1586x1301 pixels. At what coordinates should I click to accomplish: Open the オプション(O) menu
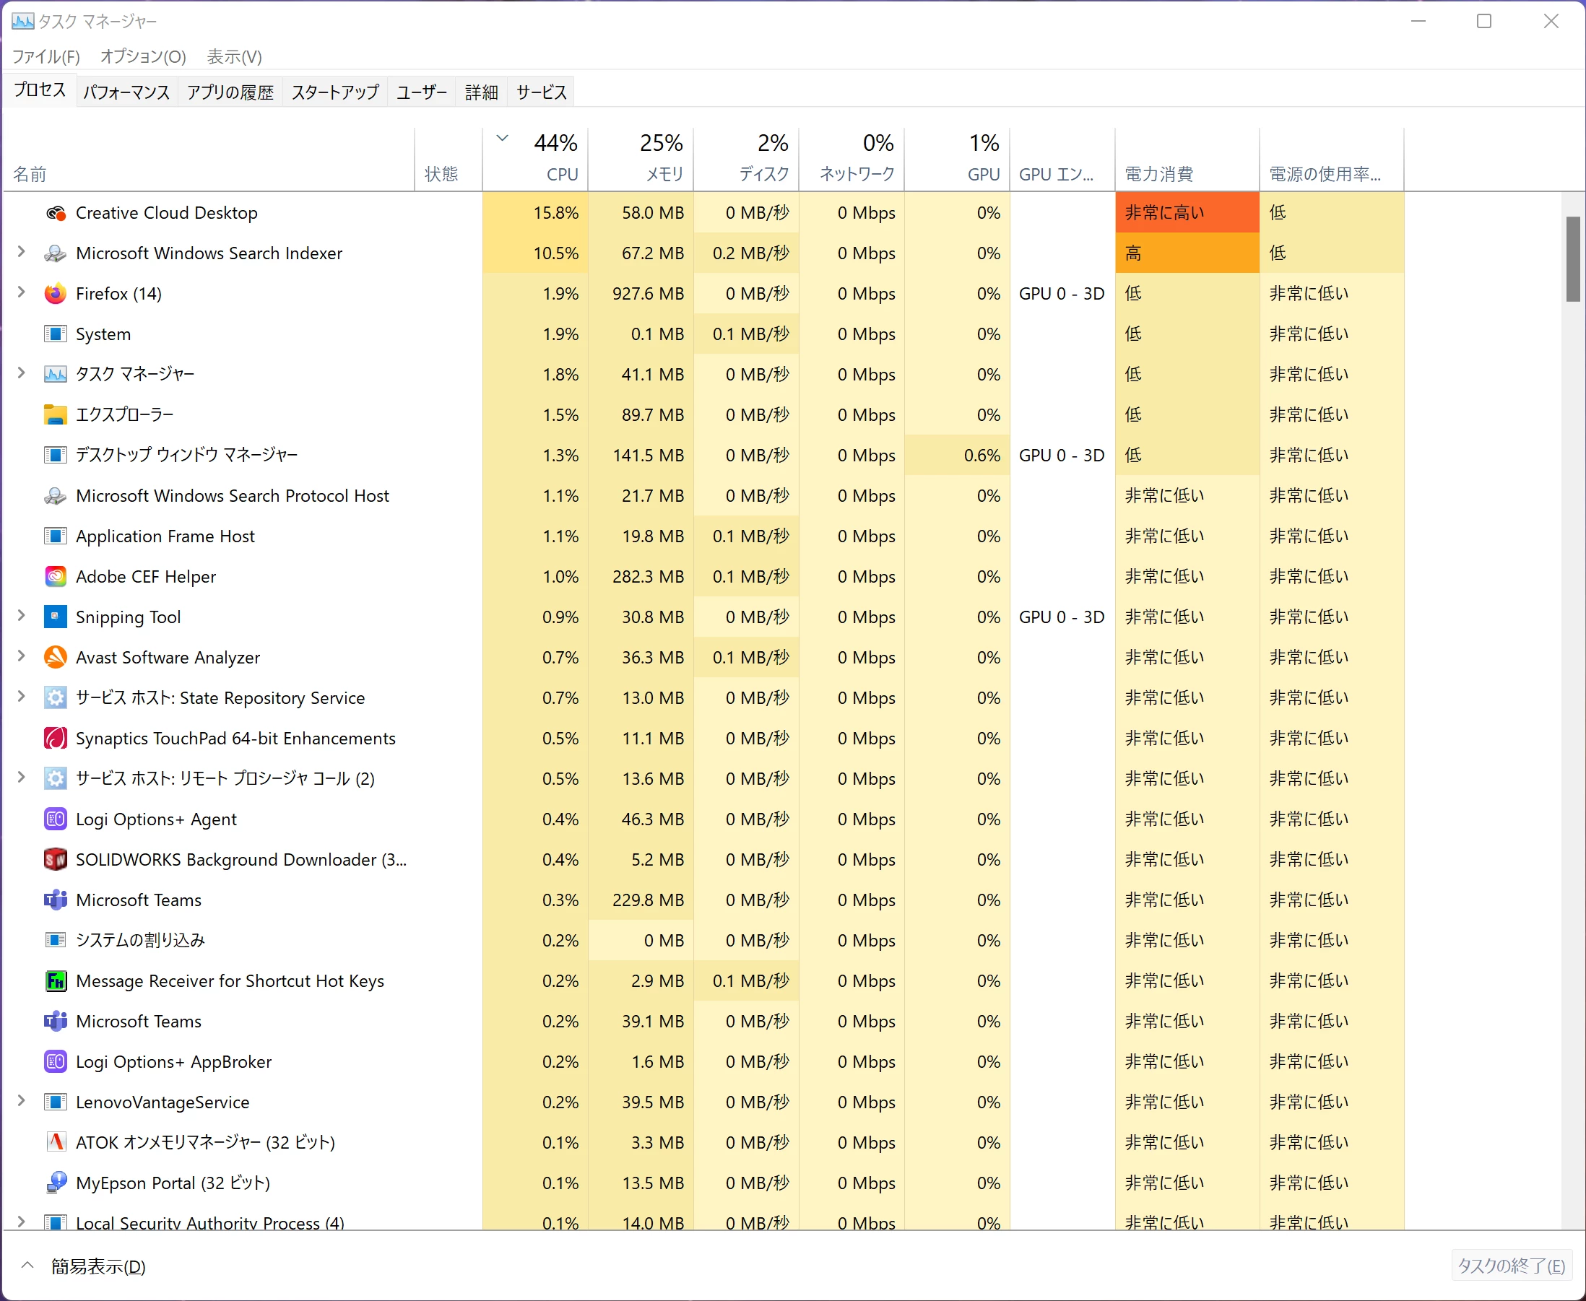pyautogui.click(x=142, y=56)
